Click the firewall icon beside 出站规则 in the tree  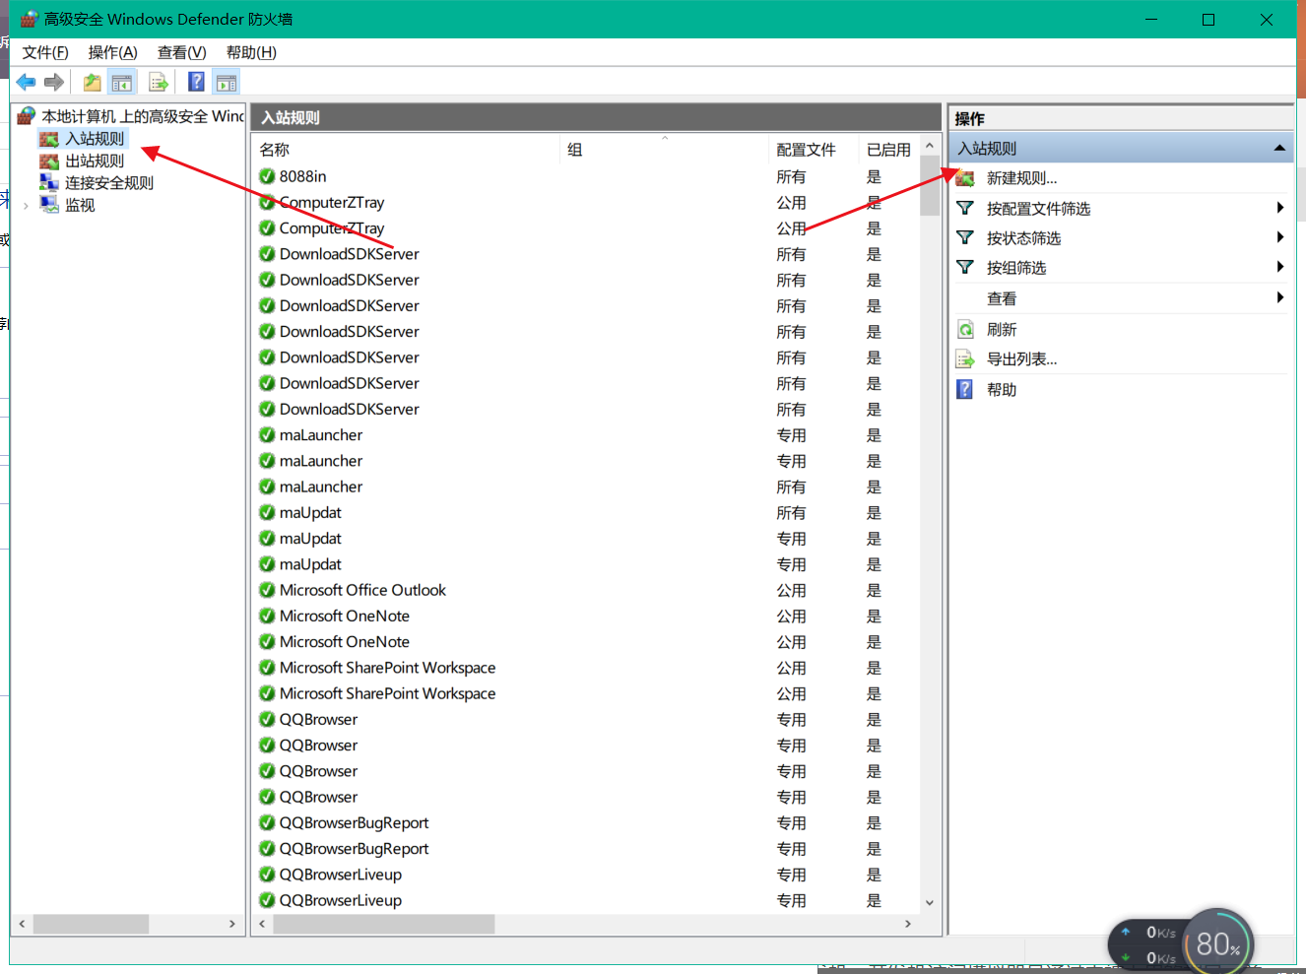49,161
